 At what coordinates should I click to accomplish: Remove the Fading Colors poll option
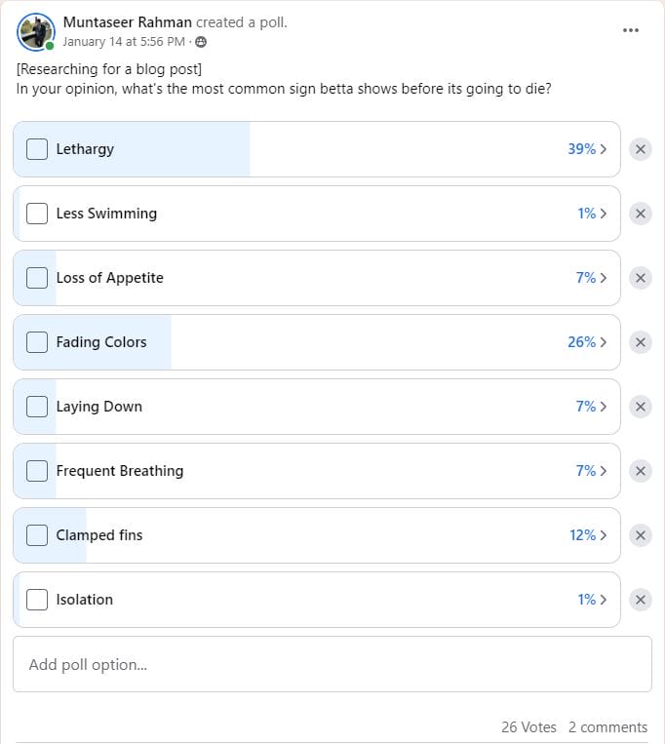coord(640,342)
